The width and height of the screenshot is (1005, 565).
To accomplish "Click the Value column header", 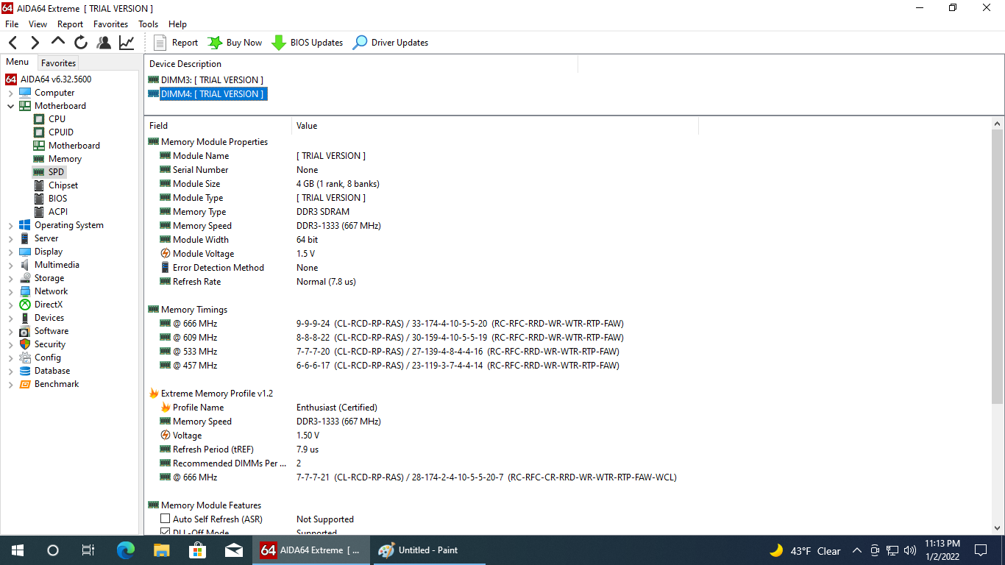I will click(x=494, y=126).
